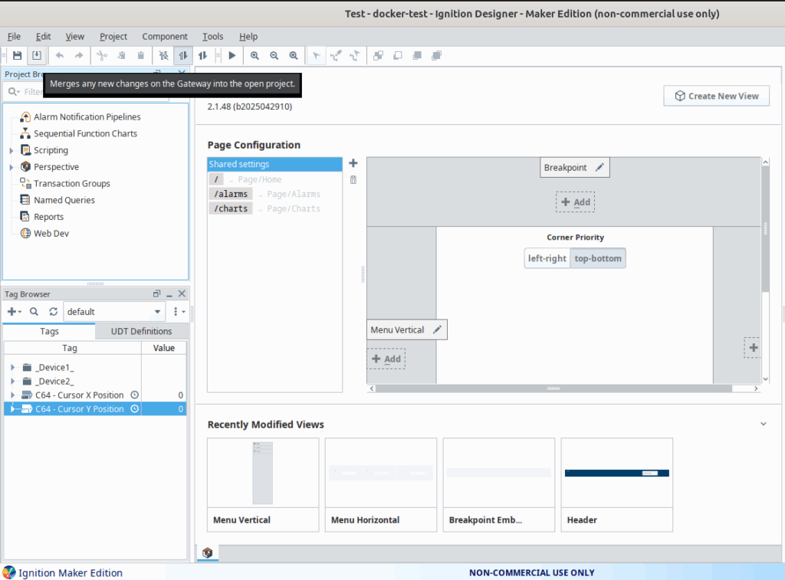785x580 pixels.
Task: Click the Save project toolbar icon
Action: tap(17, 55)
